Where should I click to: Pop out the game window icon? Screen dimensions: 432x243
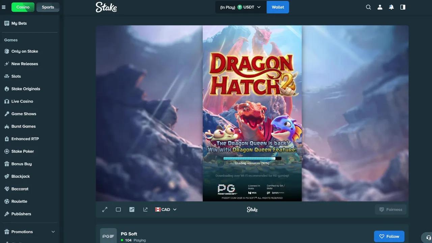click(145, 210)
